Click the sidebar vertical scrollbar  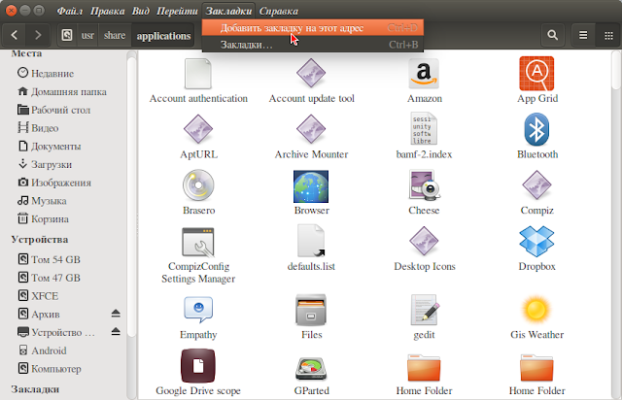point(131,198)
